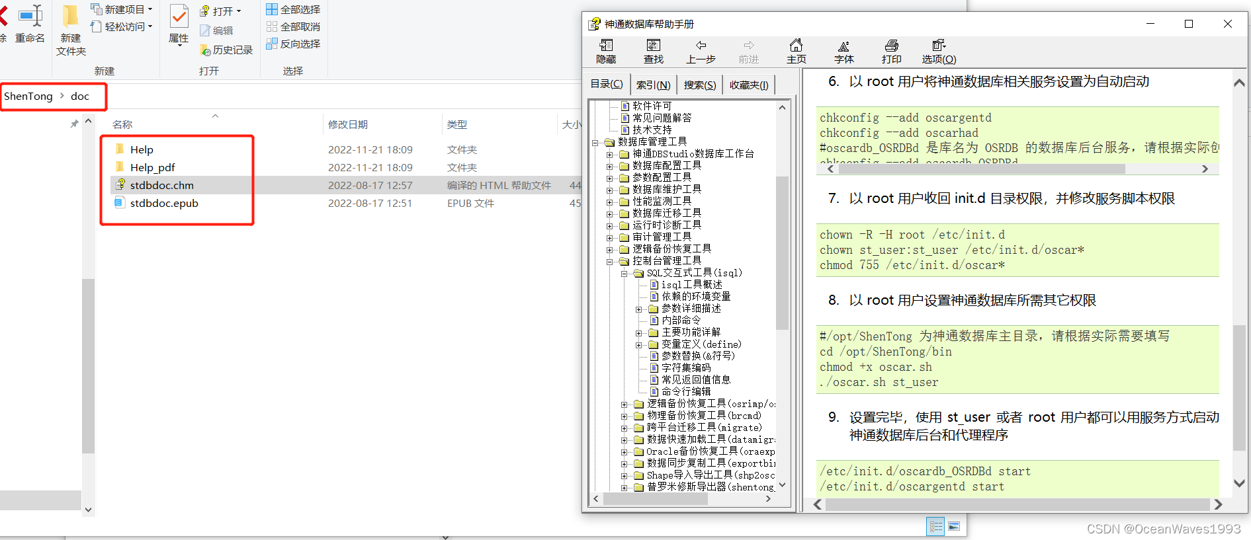
Task: Sort by 修改日期 column header
Action: pos(348,124)
